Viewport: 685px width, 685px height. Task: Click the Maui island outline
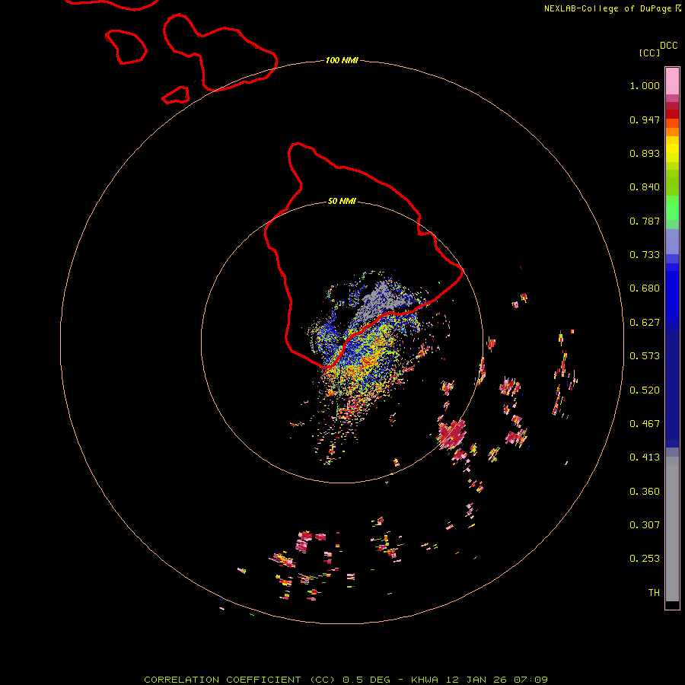(x=220, y=53)
